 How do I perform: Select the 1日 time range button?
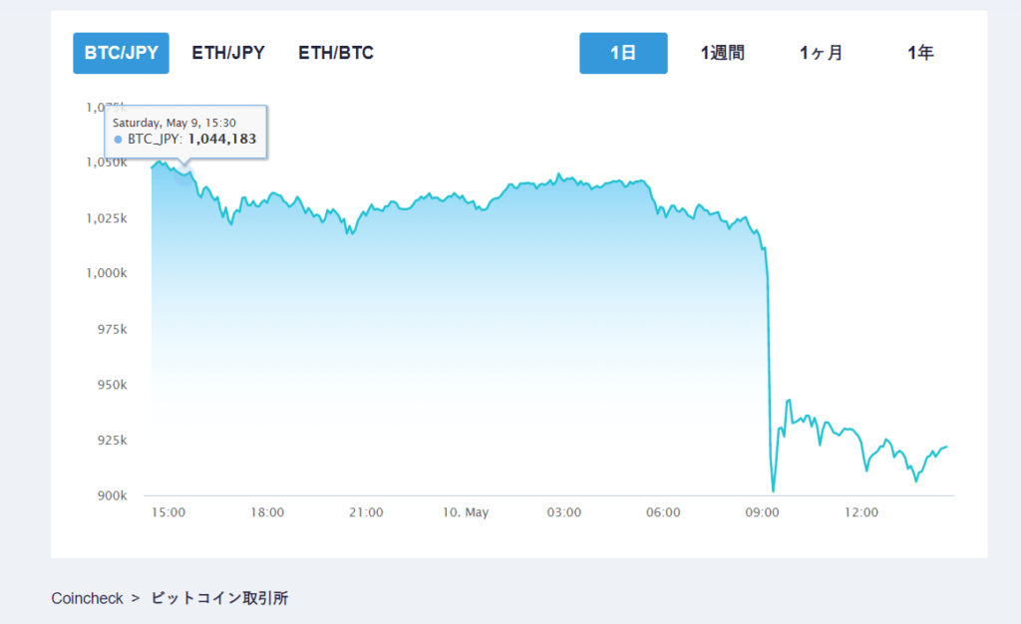(623, 53)
